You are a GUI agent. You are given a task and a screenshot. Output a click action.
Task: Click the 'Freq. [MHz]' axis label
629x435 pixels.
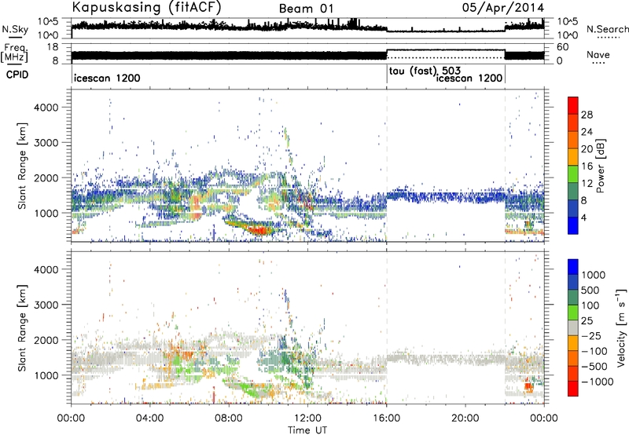point(14,53)
